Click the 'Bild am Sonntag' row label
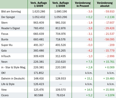Image resolution: width=116 pixels, height=98 pixels. (11, 11)
